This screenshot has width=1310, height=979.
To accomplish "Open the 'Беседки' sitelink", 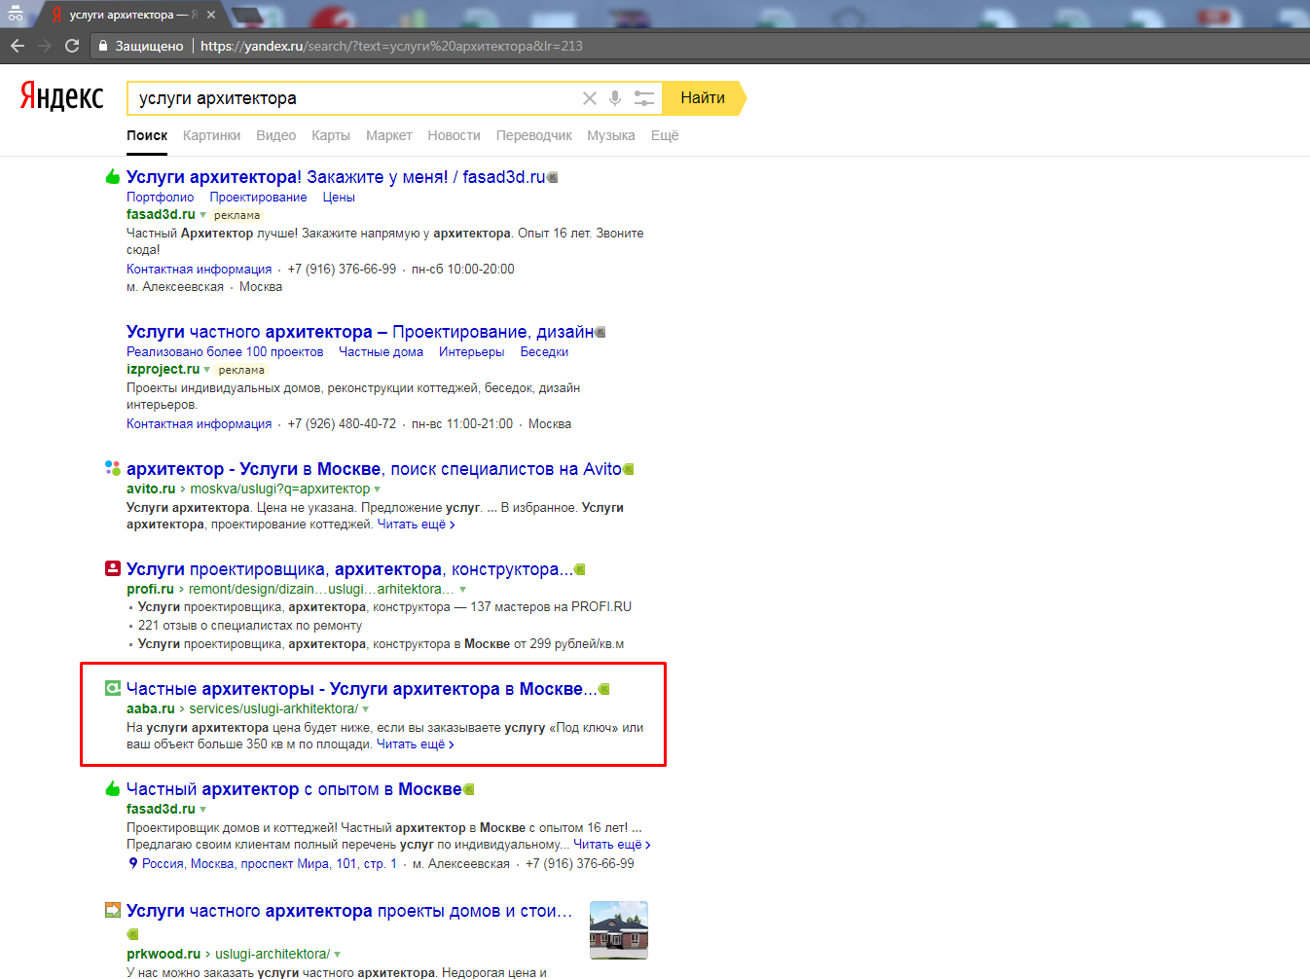I will pyautogui.click(x=544, y=351).
